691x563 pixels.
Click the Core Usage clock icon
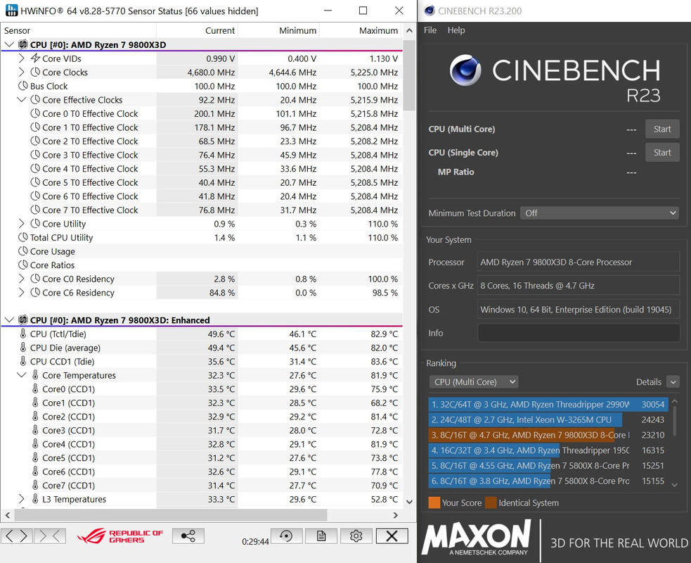point(23,251)
